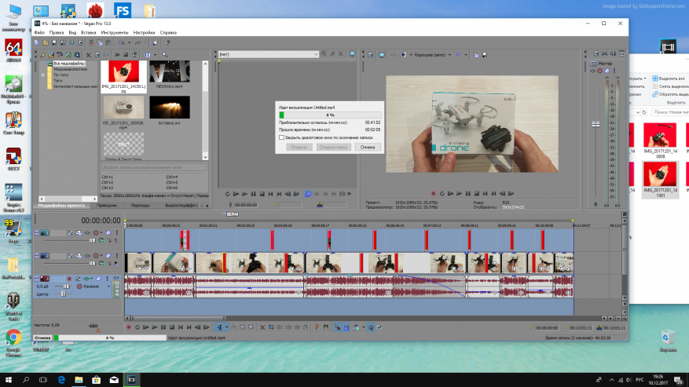Click the red record button under preview
This screenshot has height=387, width=689.
click(432, 193)
